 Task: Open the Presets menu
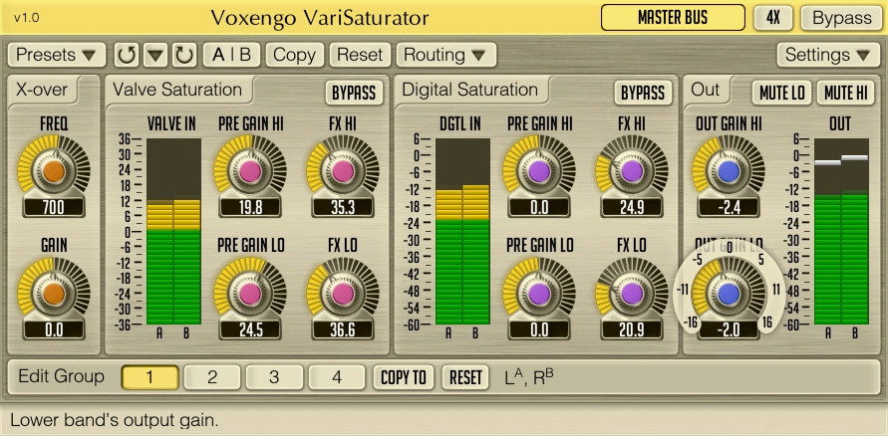(x=57, y=55)
